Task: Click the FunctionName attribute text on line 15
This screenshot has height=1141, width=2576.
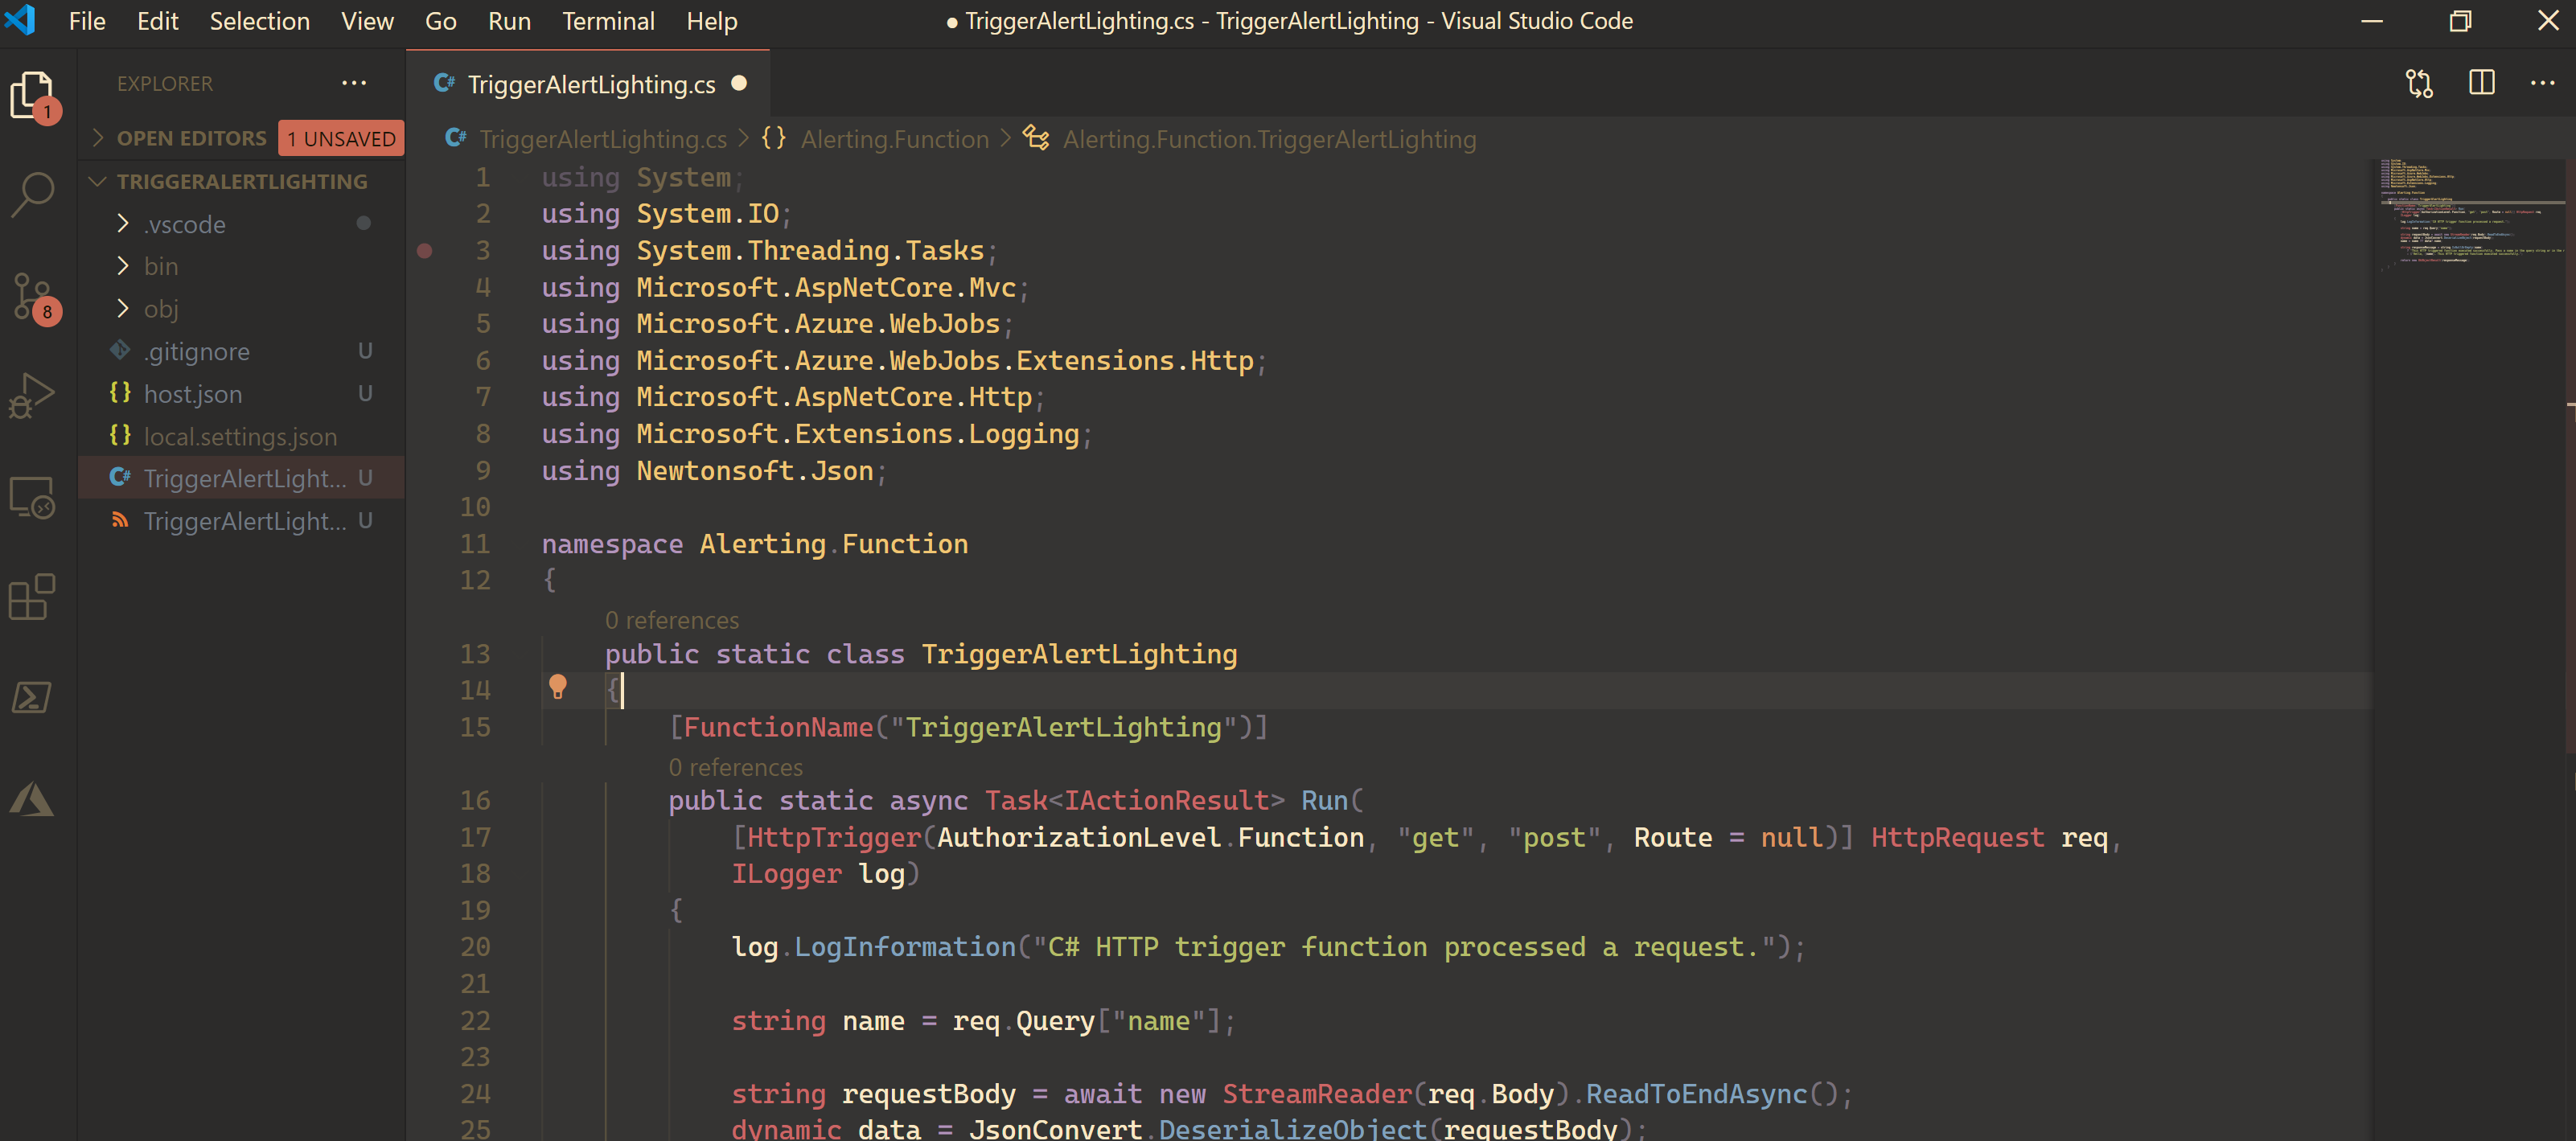Action: pos(778,727)
